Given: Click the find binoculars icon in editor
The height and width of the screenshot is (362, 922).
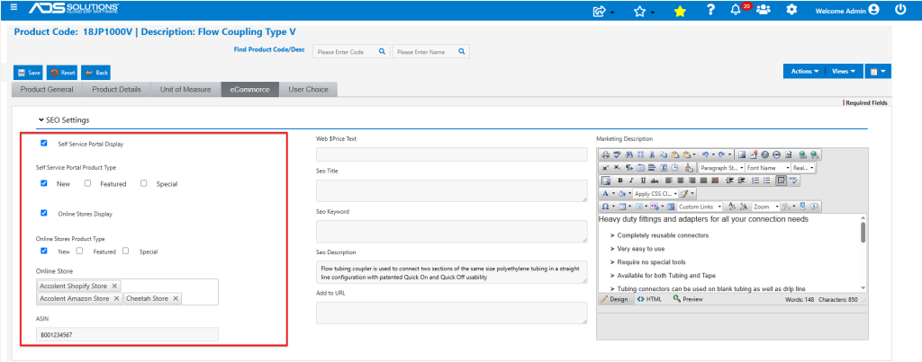Looking at the screenshot, I should (x=629, y=155).
